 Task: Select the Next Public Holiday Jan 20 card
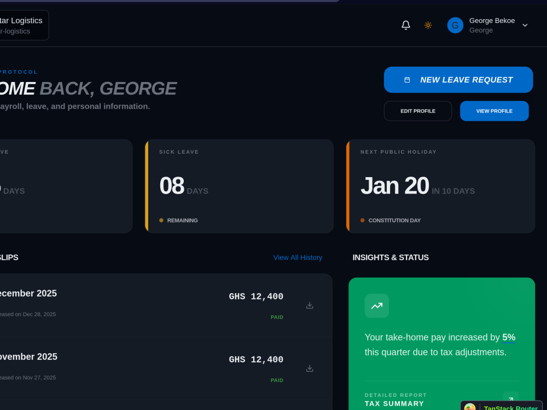point(440,186)
